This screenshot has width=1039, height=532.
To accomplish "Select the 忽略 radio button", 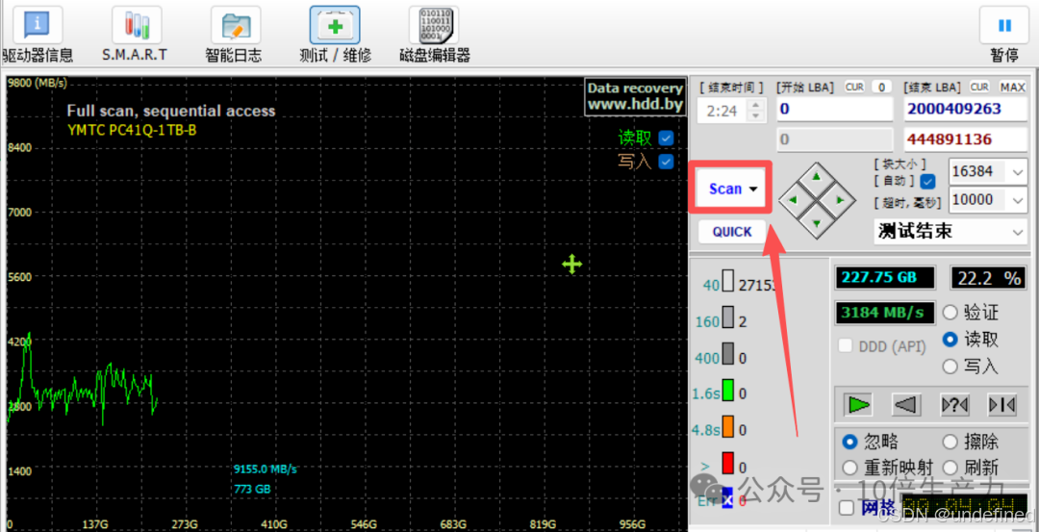I will [849, 442].
